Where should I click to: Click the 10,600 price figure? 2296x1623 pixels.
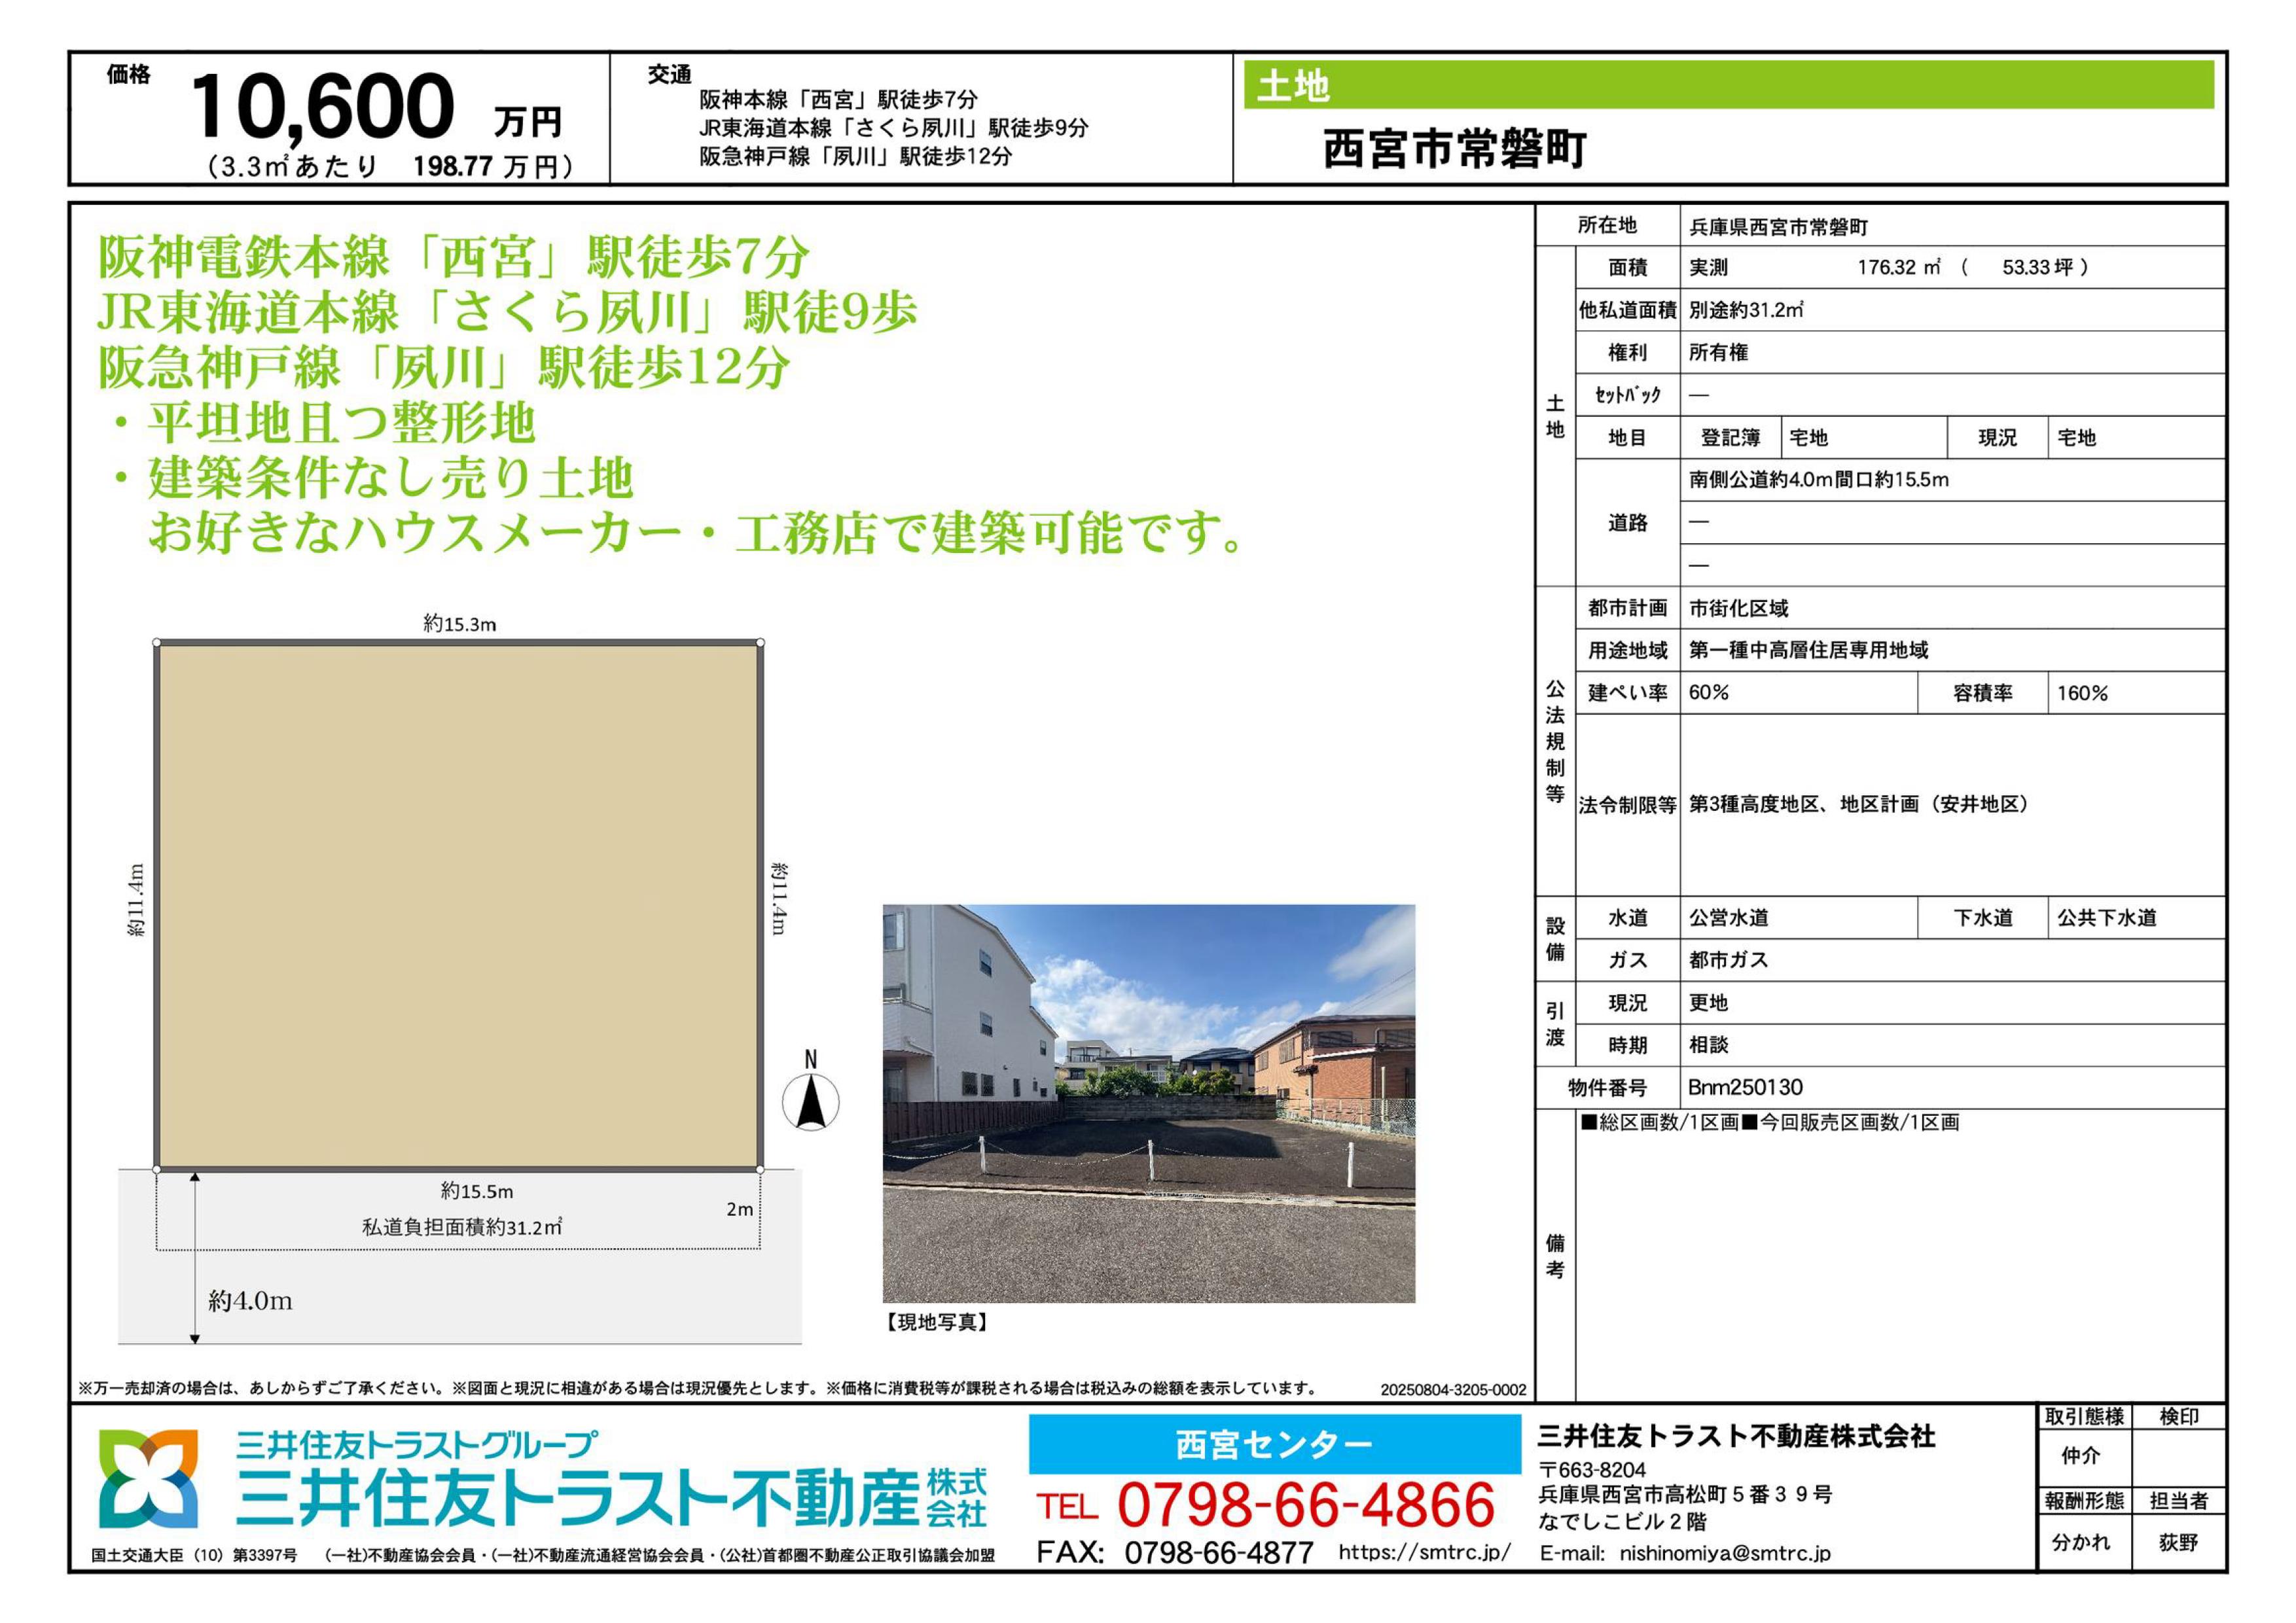[x=322, y=107]
